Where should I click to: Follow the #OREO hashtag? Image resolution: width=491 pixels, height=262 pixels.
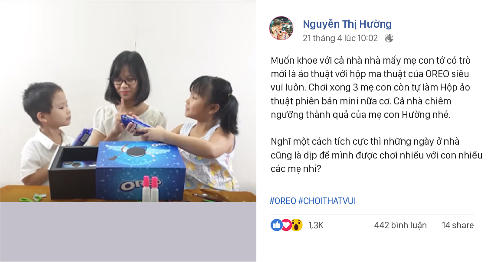click(283, 201)
